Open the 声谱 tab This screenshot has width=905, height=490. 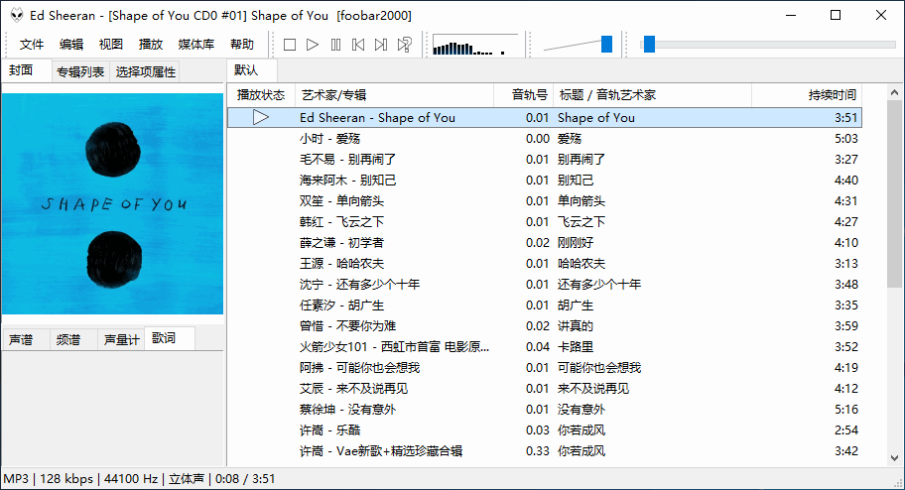26,340
